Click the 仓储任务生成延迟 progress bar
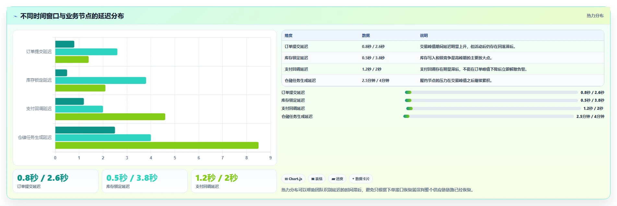This screenshot has width=617, height=206. click(x=488, y=116)
